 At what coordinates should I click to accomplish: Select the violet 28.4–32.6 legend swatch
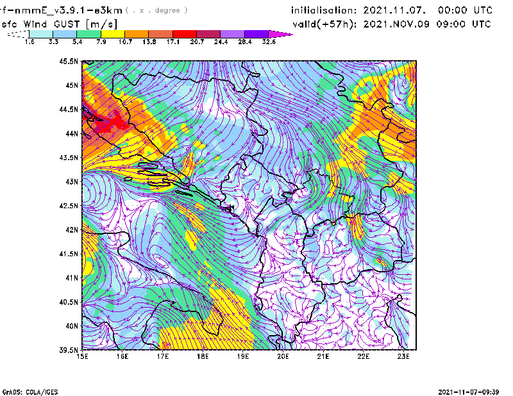click(x=256, y=34)
